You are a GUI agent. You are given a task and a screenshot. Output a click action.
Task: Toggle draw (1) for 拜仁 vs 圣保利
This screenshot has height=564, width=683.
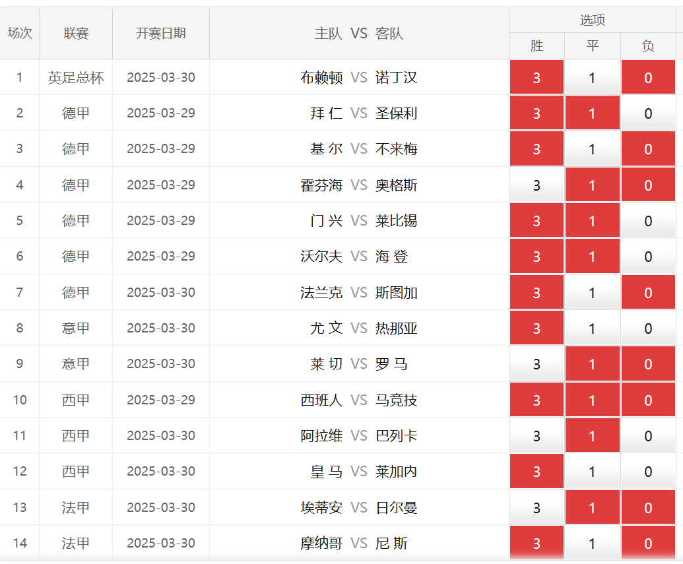coord(592,113)
